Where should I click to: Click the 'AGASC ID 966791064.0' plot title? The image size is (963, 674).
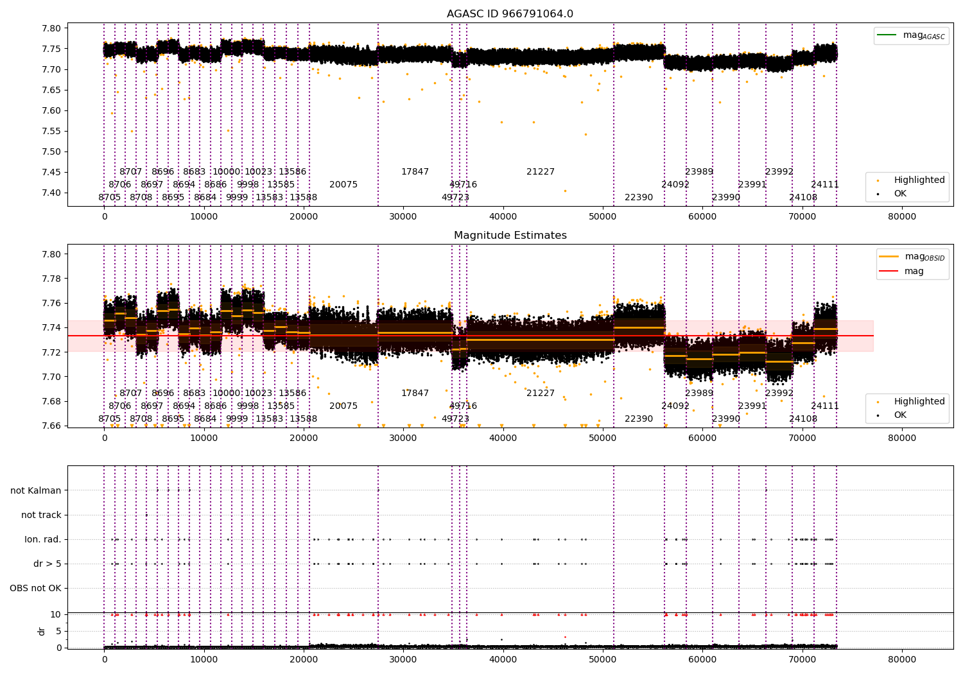point(510,14)
